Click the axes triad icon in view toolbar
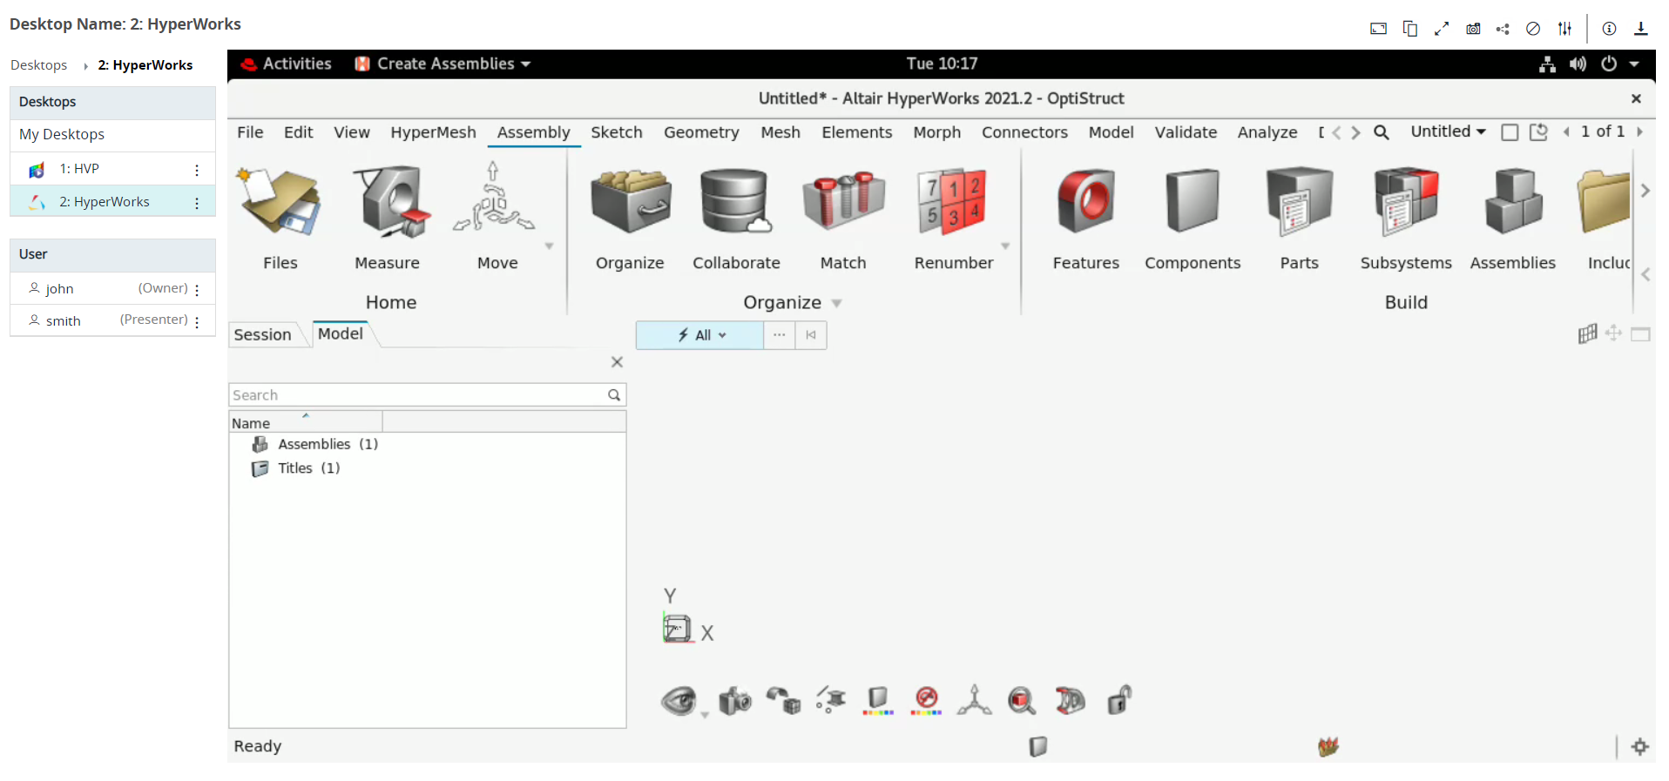1669x781 pixels. click(x=974, y=700)
